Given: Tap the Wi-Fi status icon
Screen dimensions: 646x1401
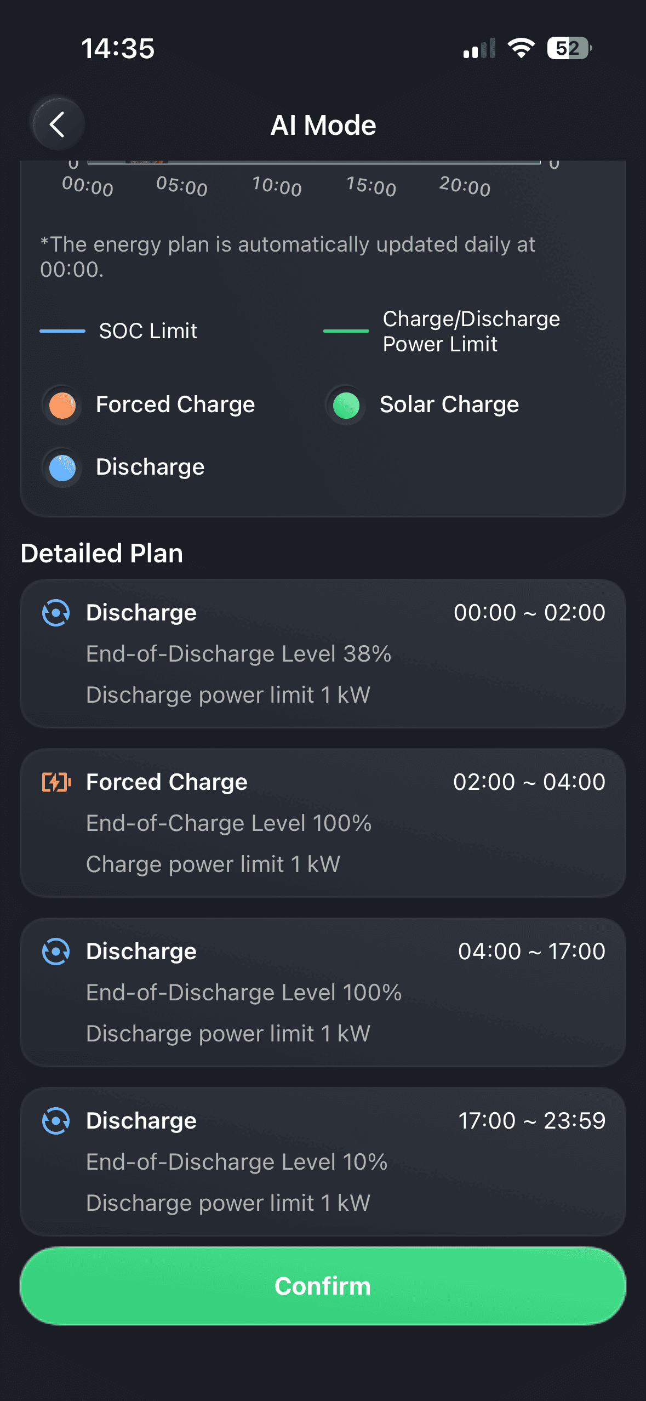Looking at the screenshot, I should click(x=521, y=48).
